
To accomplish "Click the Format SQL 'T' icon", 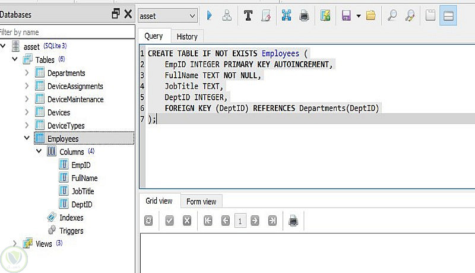I will tap(248, 15).
